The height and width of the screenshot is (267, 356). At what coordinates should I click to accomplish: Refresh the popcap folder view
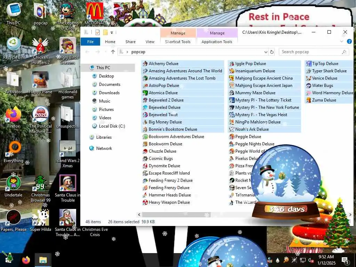tap(272, 52)
